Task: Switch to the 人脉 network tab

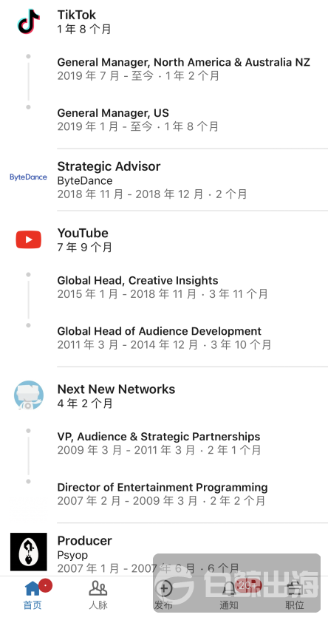Action: (98, 595)
